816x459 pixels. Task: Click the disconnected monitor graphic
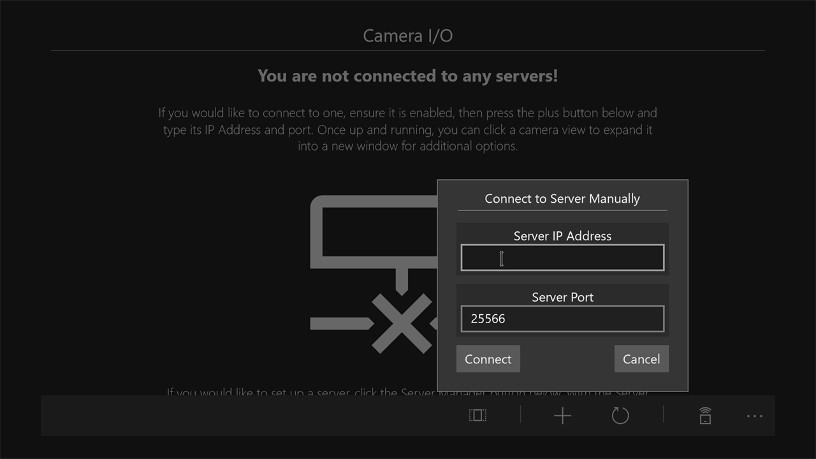pyautogui.click(x=374, y=244)
